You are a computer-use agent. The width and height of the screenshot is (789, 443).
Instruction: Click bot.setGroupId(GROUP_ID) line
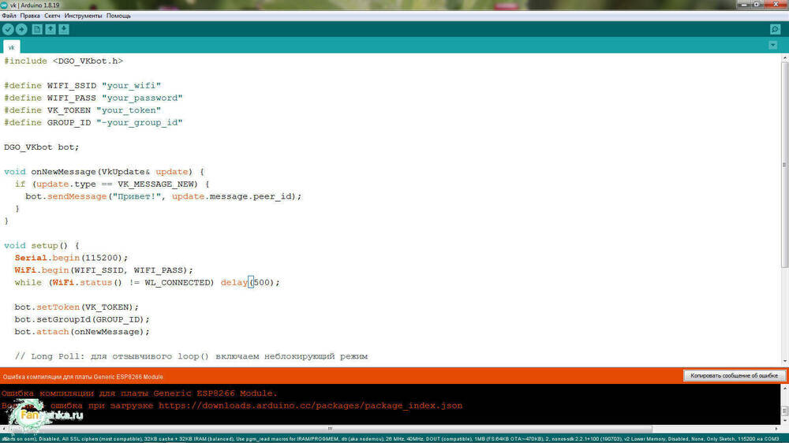[82, 319]
